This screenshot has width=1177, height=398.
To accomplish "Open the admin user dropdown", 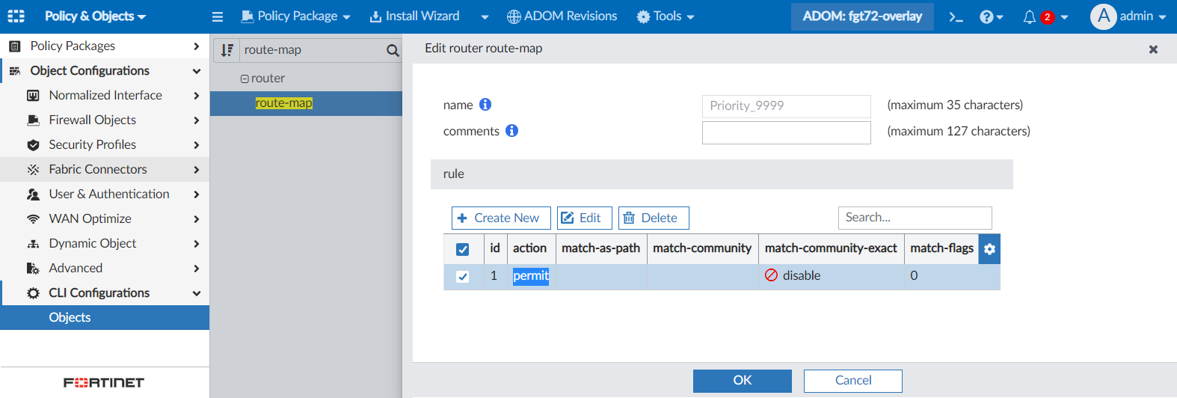I will tap(1128, 16).
